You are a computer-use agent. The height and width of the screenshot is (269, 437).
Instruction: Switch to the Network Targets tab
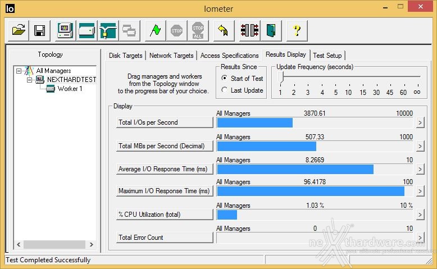coord(171,56)
